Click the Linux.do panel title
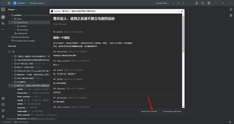 click(x=12, y=46)
